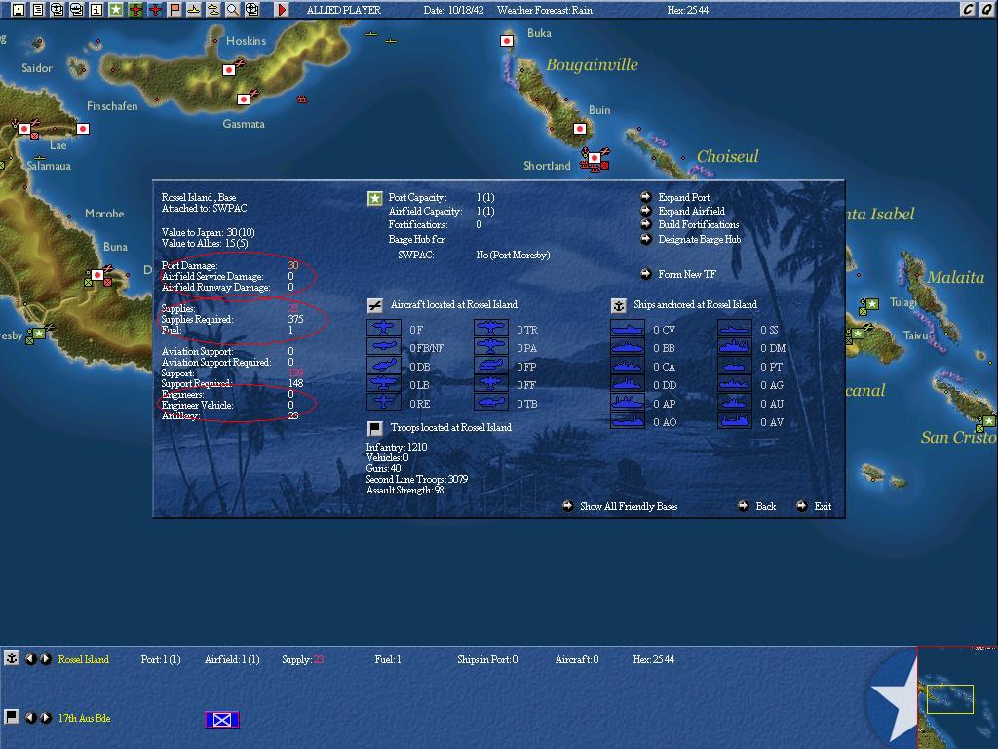Click the magnifying glass search icon

(232, 10)
